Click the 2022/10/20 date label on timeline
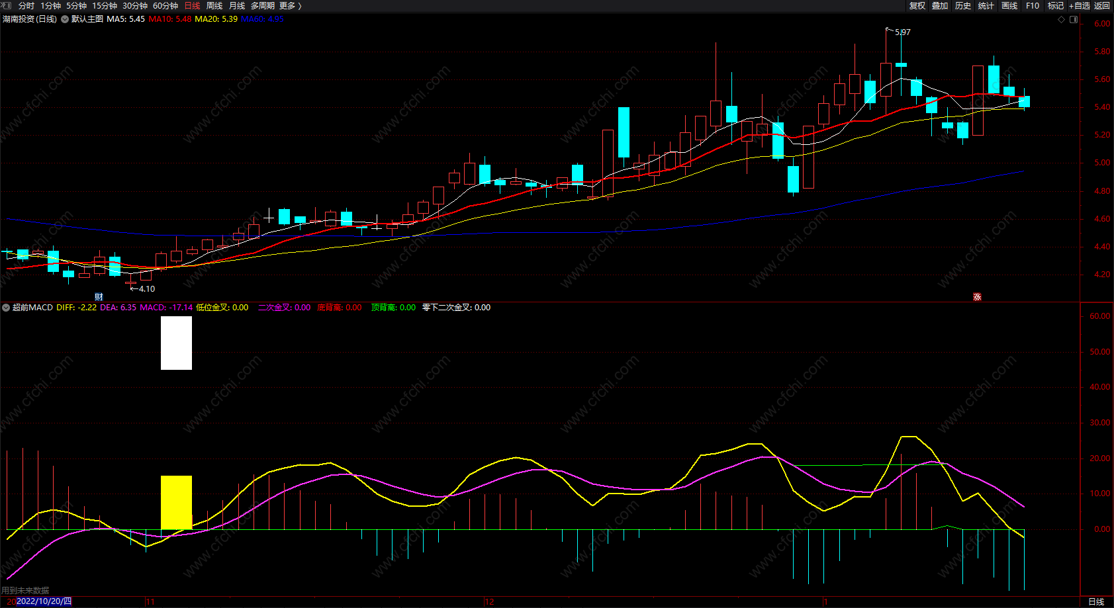Screen dimensions: 1114x608 pos(44,601)
